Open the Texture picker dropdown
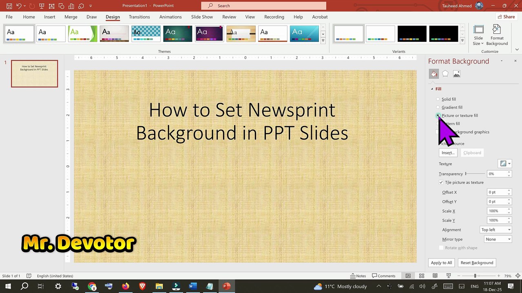The image size is (522, 293). coord(505,164)
